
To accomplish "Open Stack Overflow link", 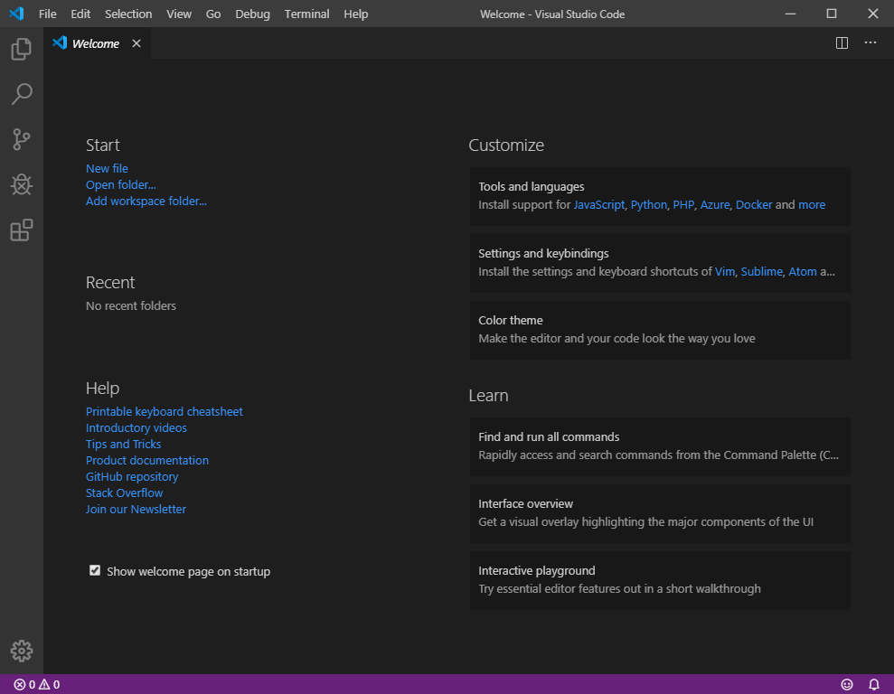I will [125, 492].
